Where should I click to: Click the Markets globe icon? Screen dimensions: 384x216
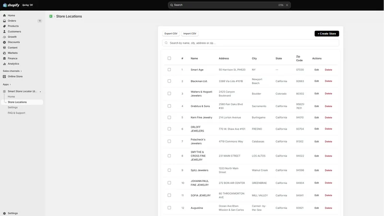click(4, 53)
